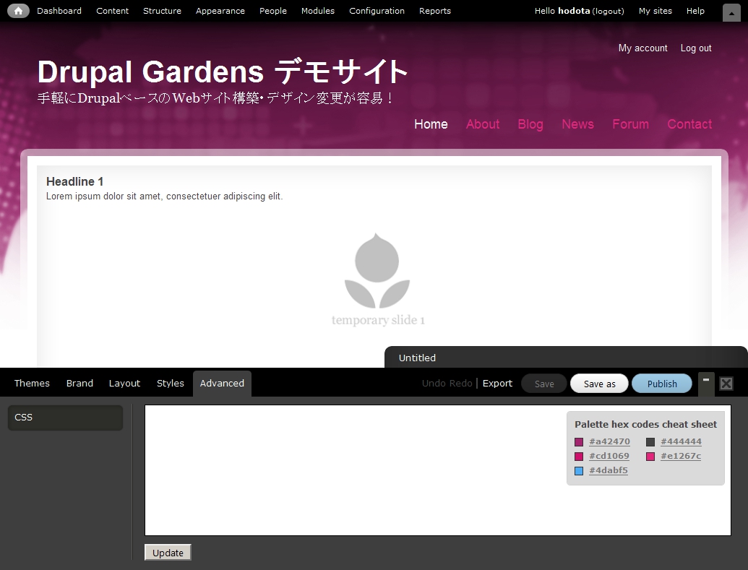Go to My account
The height and width of the screenshot is (570, 748).
click(642, 48)
